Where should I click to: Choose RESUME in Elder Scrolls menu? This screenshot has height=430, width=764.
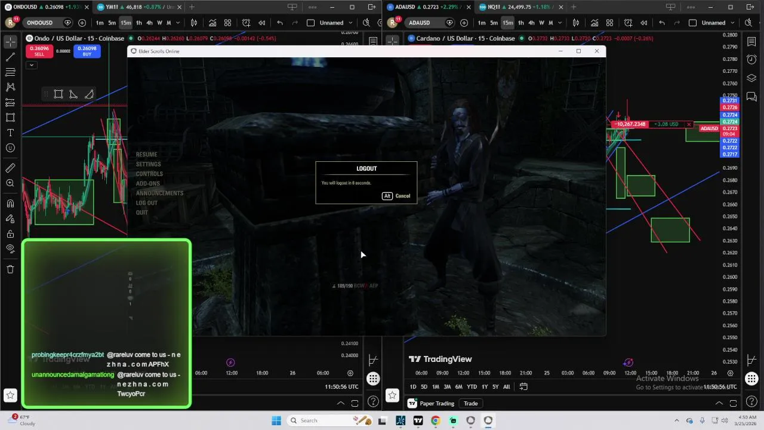(x=146, y=155)
